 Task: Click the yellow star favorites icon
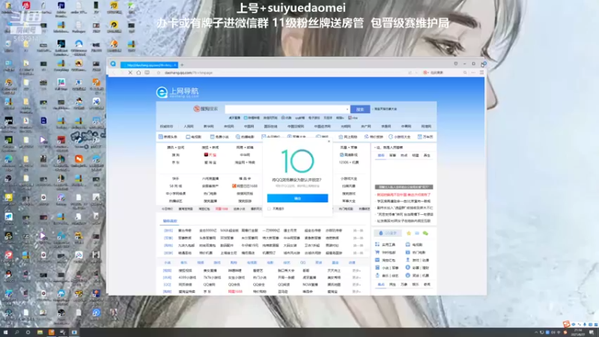[x=409, y=233]
